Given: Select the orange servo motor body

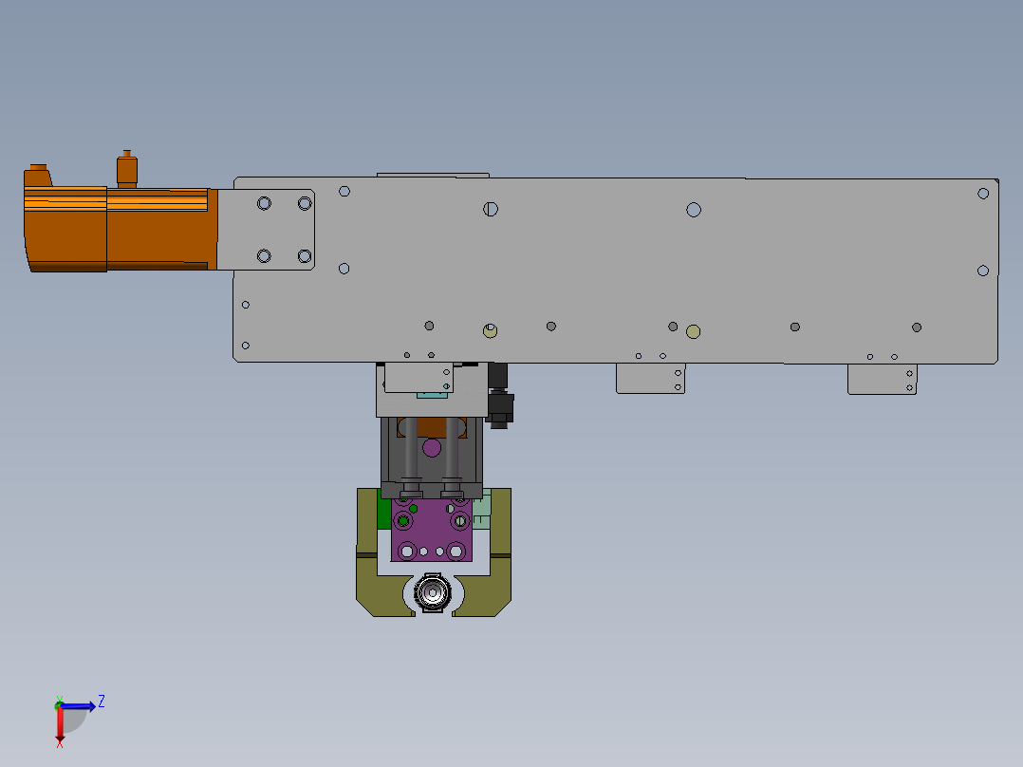Looking at the screenshot, I should (x=121, y=229).
